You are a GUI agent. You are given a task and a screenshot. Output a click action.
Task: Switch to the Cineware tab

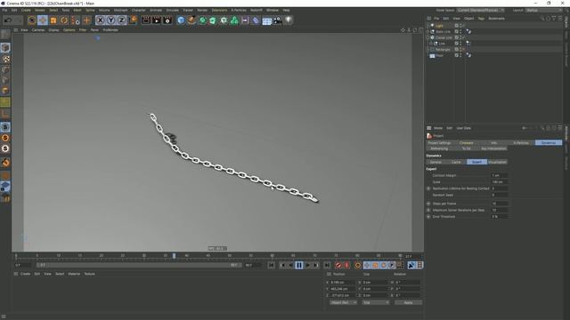pyautogui.click(x=467, y=142)
